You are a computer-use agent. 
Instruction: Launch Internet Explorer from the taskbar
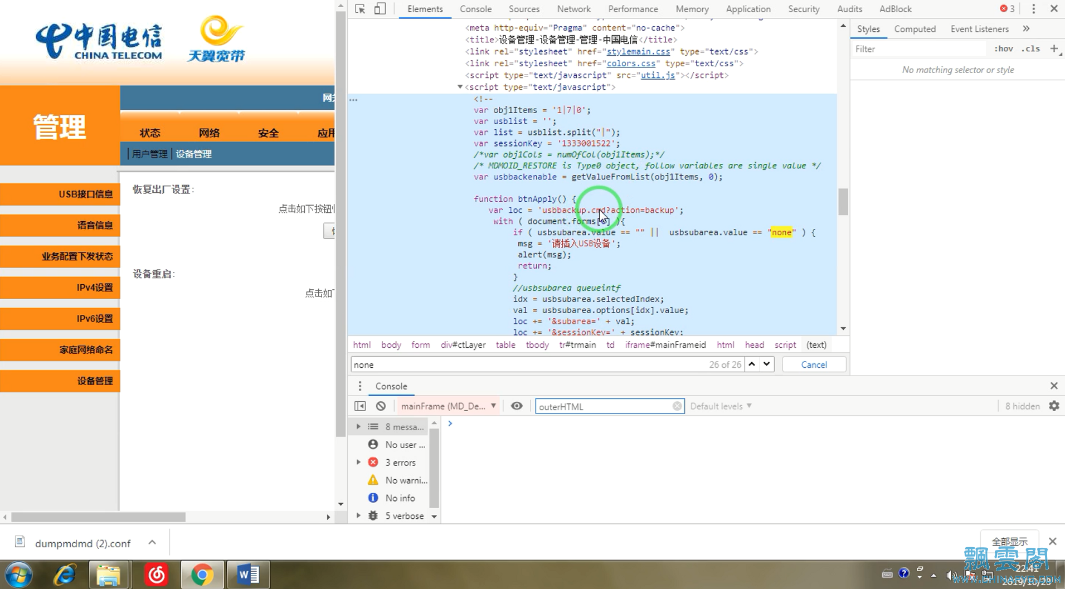pos(65,575)
